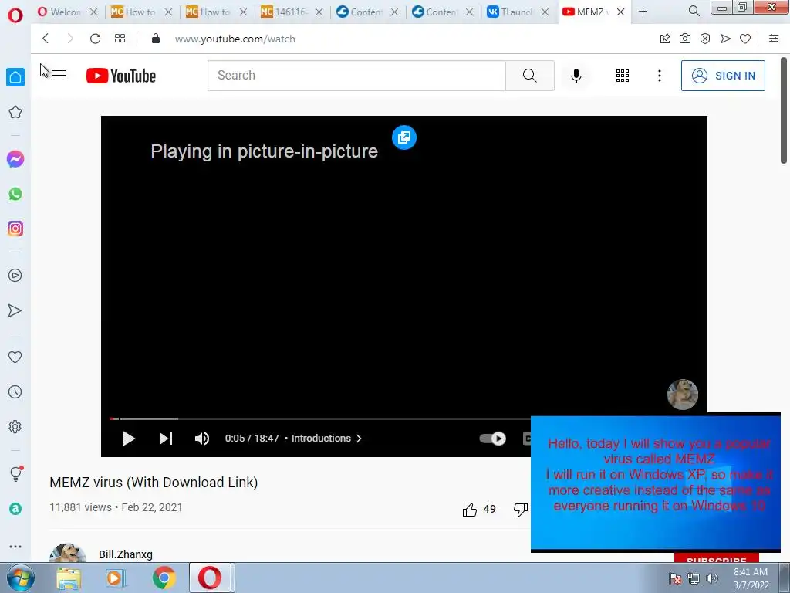The width and height of the screenshot is (790, 593).
Task: Skip to the next video
Action: [166, 439]
